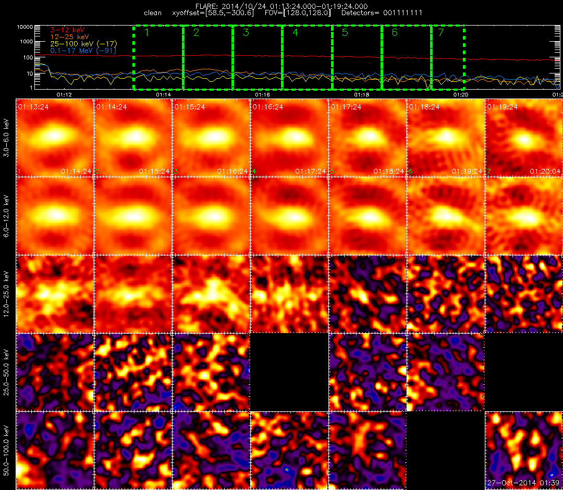Image resolution: width=563 pixels, height=490 pixels.
Task: Select the 50.0-100.0 keV image in interval 7 column
Action: tap(524, 450)
